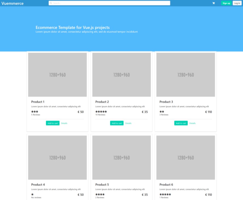Image resolution: width=243 pixels, height=200 pixels.
Task: Click the € 110 price of Product 6
Action: point(208,195)
